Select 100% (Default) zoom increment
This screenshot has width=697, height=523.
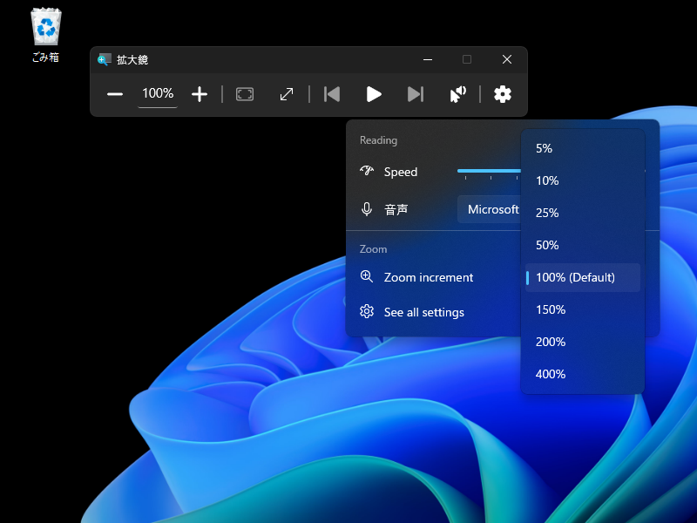[582, 277]
